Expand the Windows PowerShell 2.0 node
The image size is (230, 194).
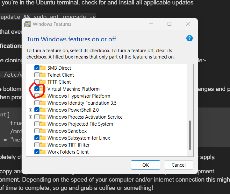(30, 110)
